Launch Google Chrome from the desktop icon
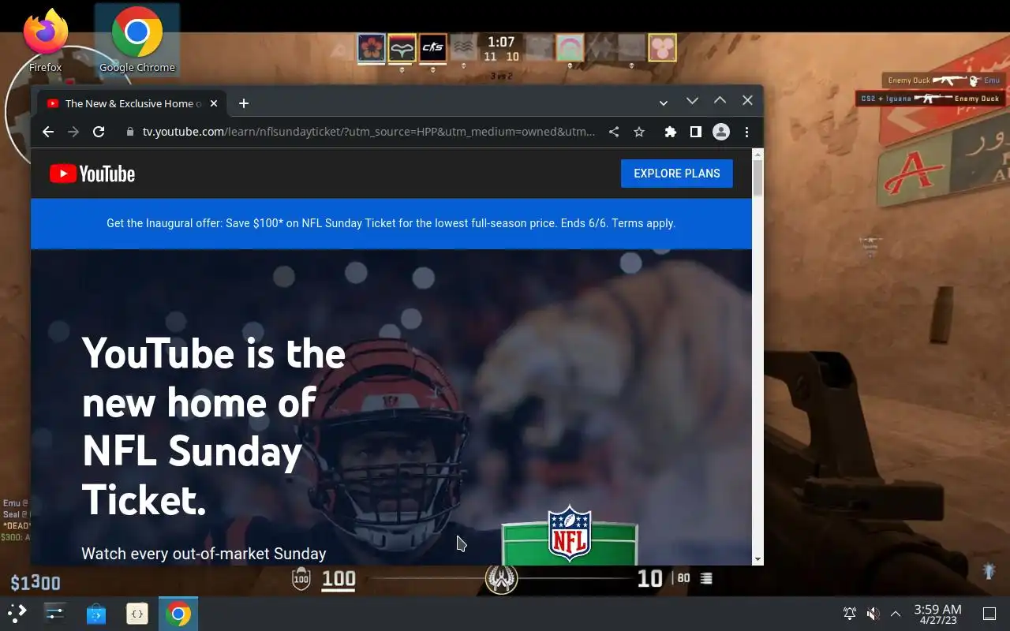Image resolution: width=1010 pixels, height=631 pixels. (x=137, y=39)
